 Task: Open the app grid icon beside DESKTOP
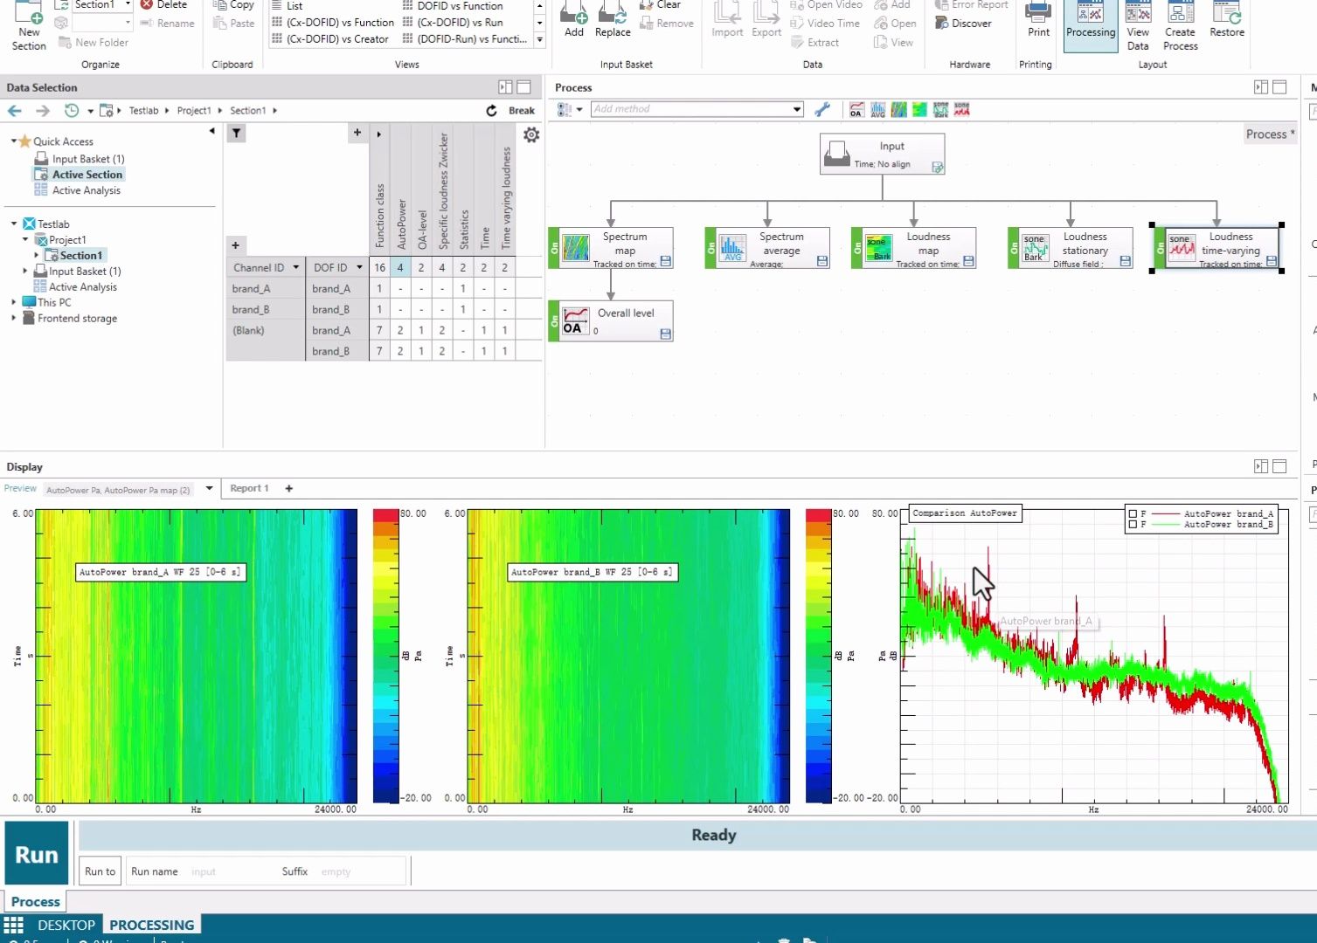[14, 925]
